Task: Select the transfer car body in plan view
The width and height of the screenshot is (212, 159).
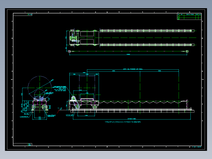Action: [84, 38]
